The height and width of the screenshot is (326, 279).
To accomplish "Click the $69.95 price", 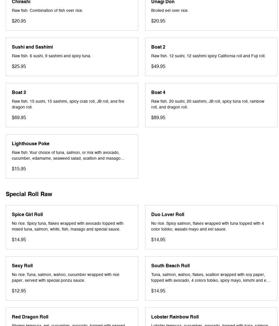I will [x=19, y=118].
